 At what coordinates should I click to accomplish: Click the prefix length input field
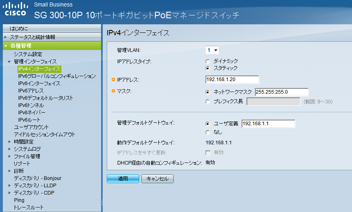point(273,101)
